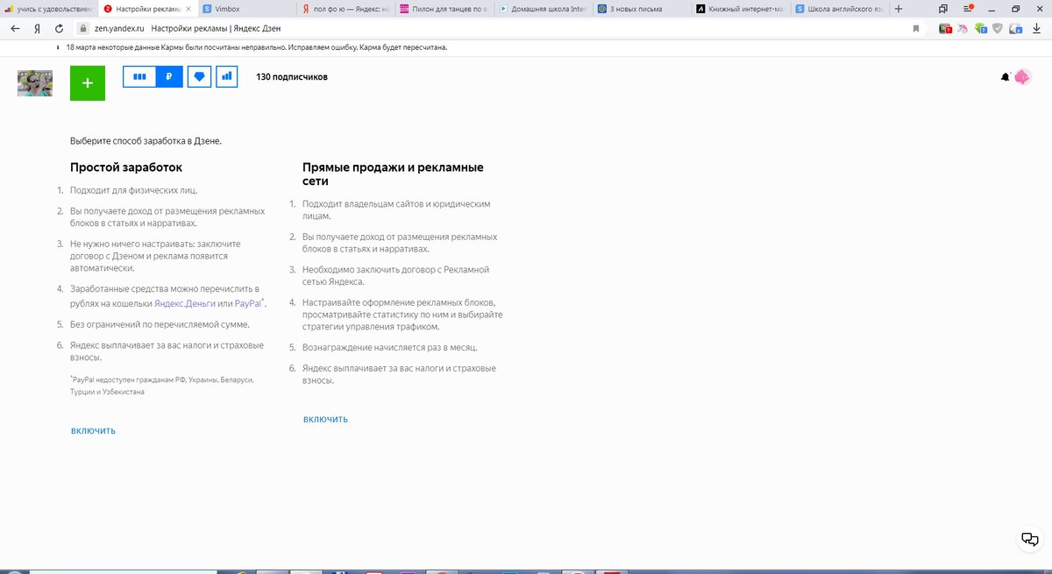This screenshot has height=574, width=1052.
Task: Switch to the Домашняя школа tab
Action: coord(542,9)
